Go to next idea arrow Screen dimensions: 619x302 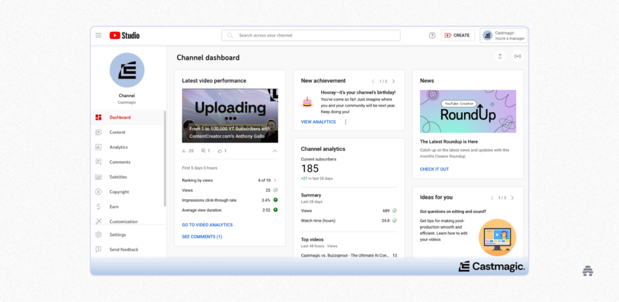[512, 198]
